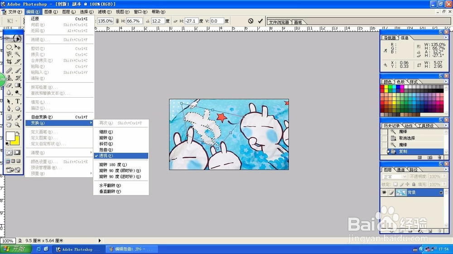The height and width of the screenshot is (254, 453).
Task: Click 编辑扭曲1.JPG taskbar button
Action: (132, 249)
